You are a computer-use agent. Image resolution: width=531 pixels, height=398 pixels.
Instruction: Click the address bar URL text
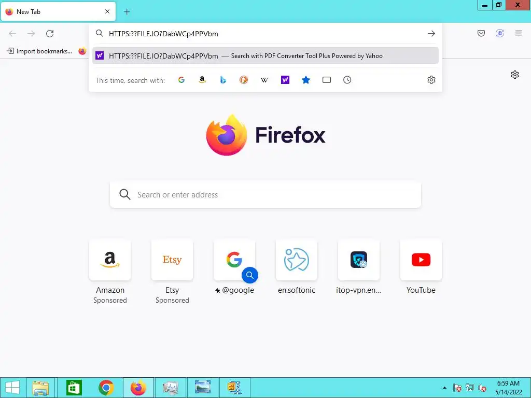(163, 34)
